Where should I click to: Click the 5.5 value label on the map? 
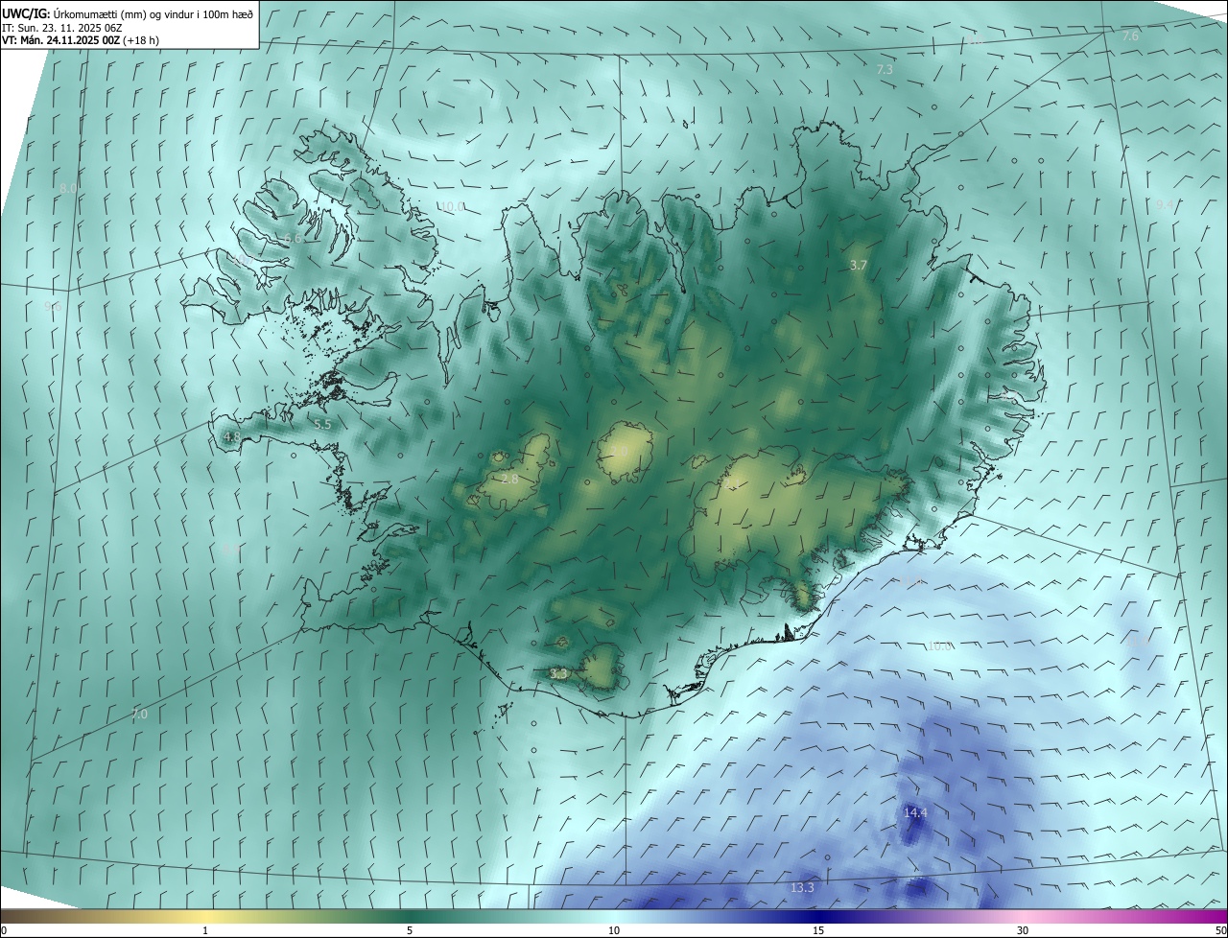(322, 424)
